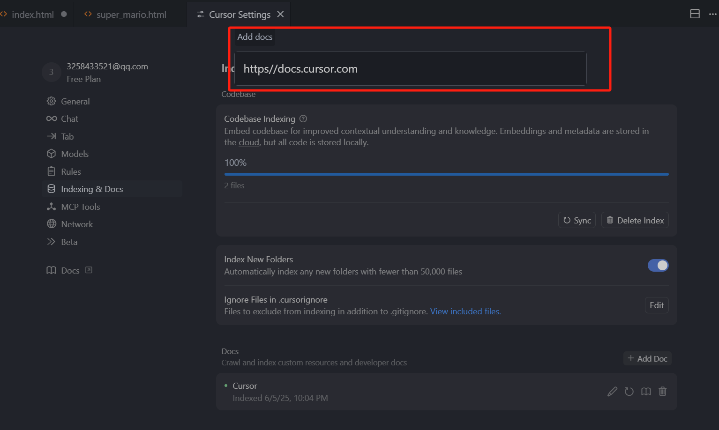Image resolution: width=719 pixels, height=430 pixels.
Task: Select the Cursor Settings tab
Action: 240,15
